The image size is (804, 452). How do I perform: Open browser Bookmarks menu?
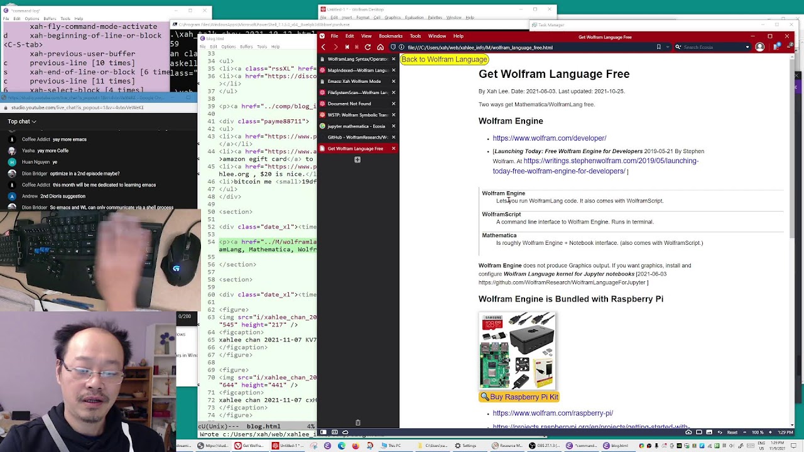tap(390, 36)
